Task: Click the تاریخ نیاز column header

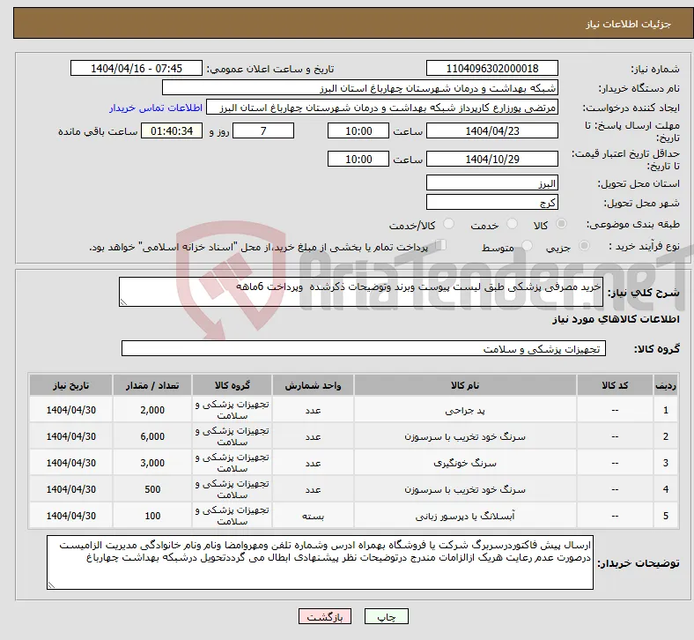Action: click(x=70, y=385)
